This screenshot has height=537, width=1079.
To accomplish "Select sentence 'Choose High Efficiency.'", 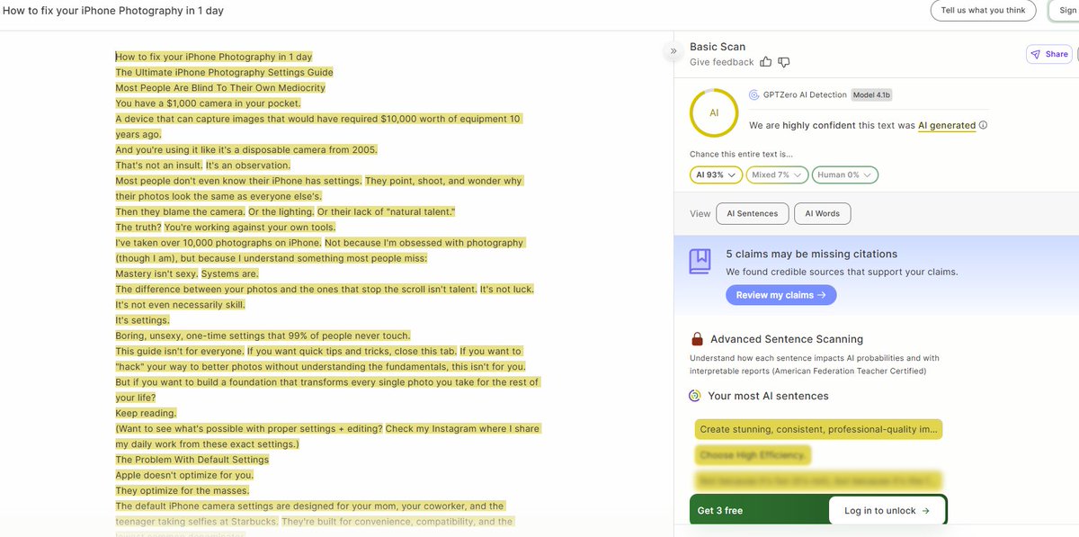I will [754, 455].
